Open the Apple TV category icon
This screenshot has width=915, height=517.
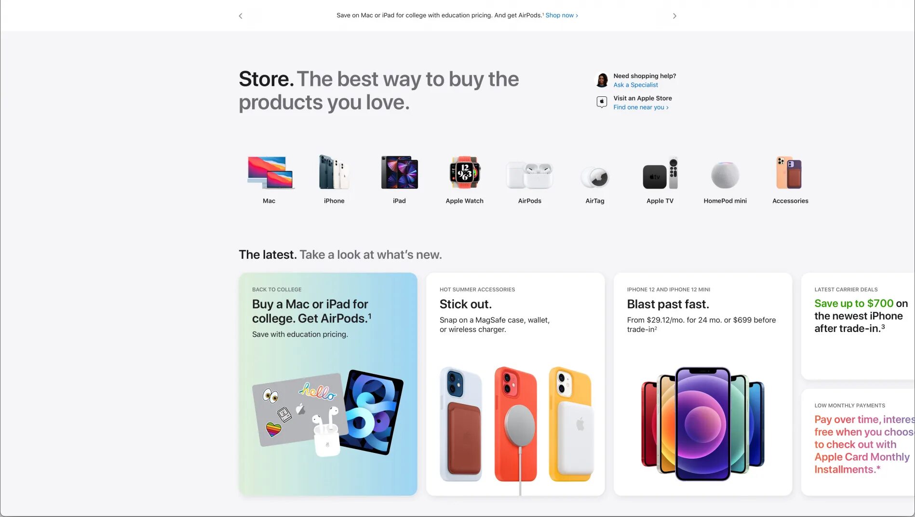click(x=660, y=173)
